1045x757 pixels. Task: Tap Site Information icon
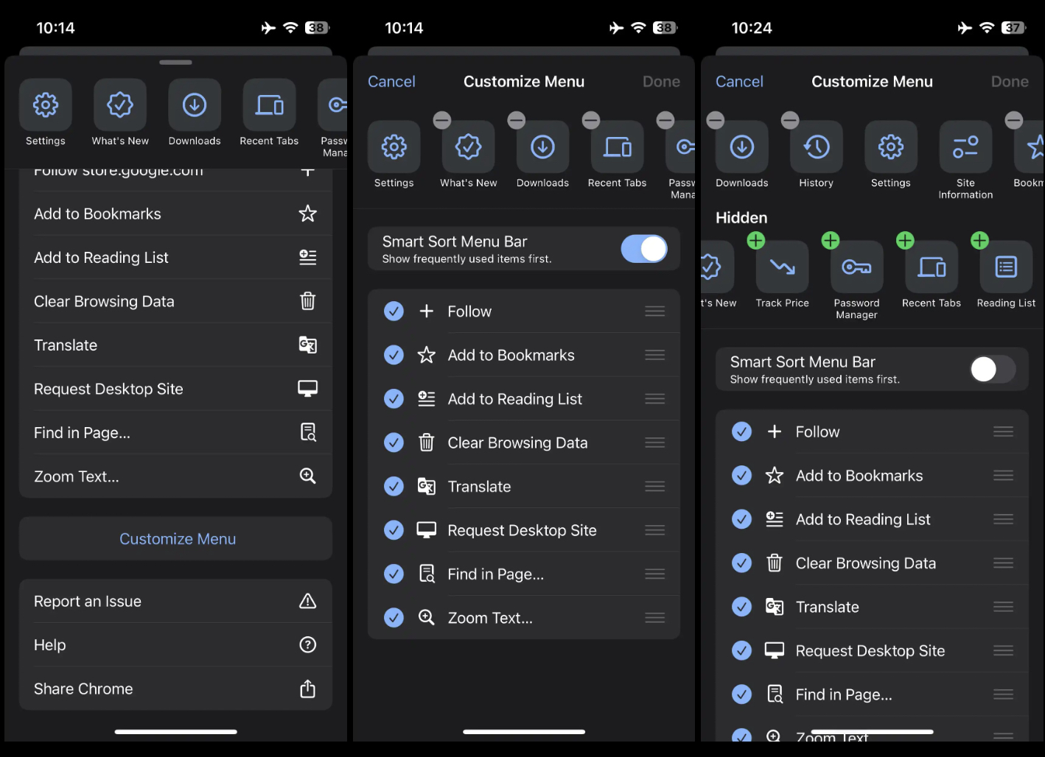(x=965, y=147)
